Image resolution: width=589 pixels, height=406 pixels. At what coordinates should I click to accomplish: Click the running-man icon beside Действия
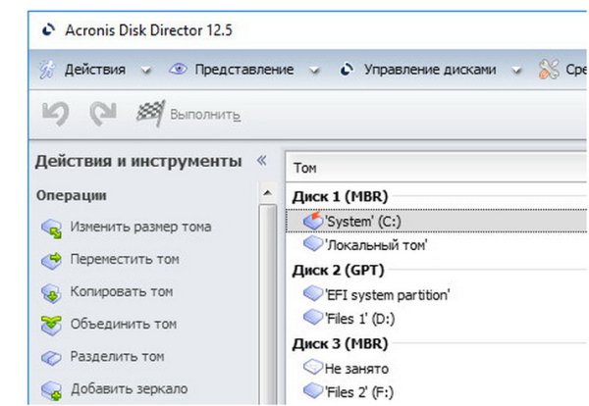click(x=47, y=70)
